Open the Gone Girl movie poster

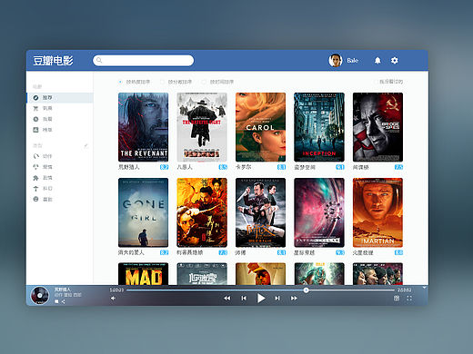coord(143,212)
